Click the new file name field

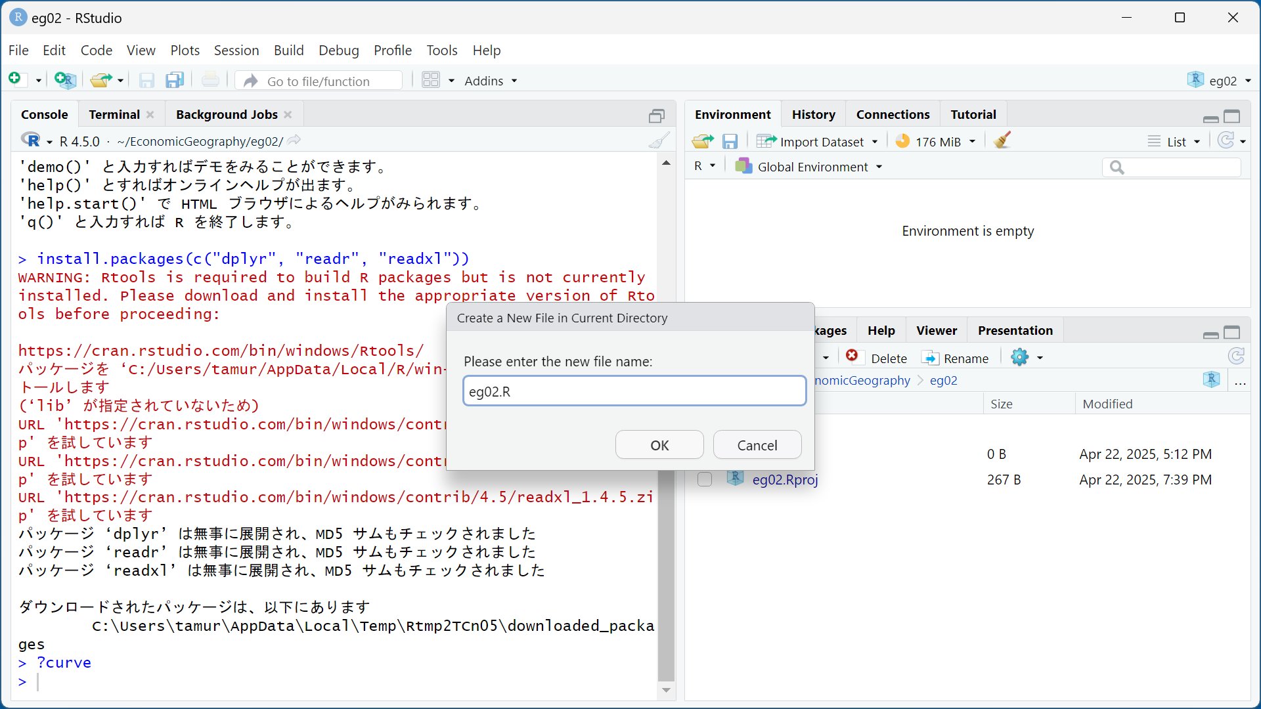634,391
